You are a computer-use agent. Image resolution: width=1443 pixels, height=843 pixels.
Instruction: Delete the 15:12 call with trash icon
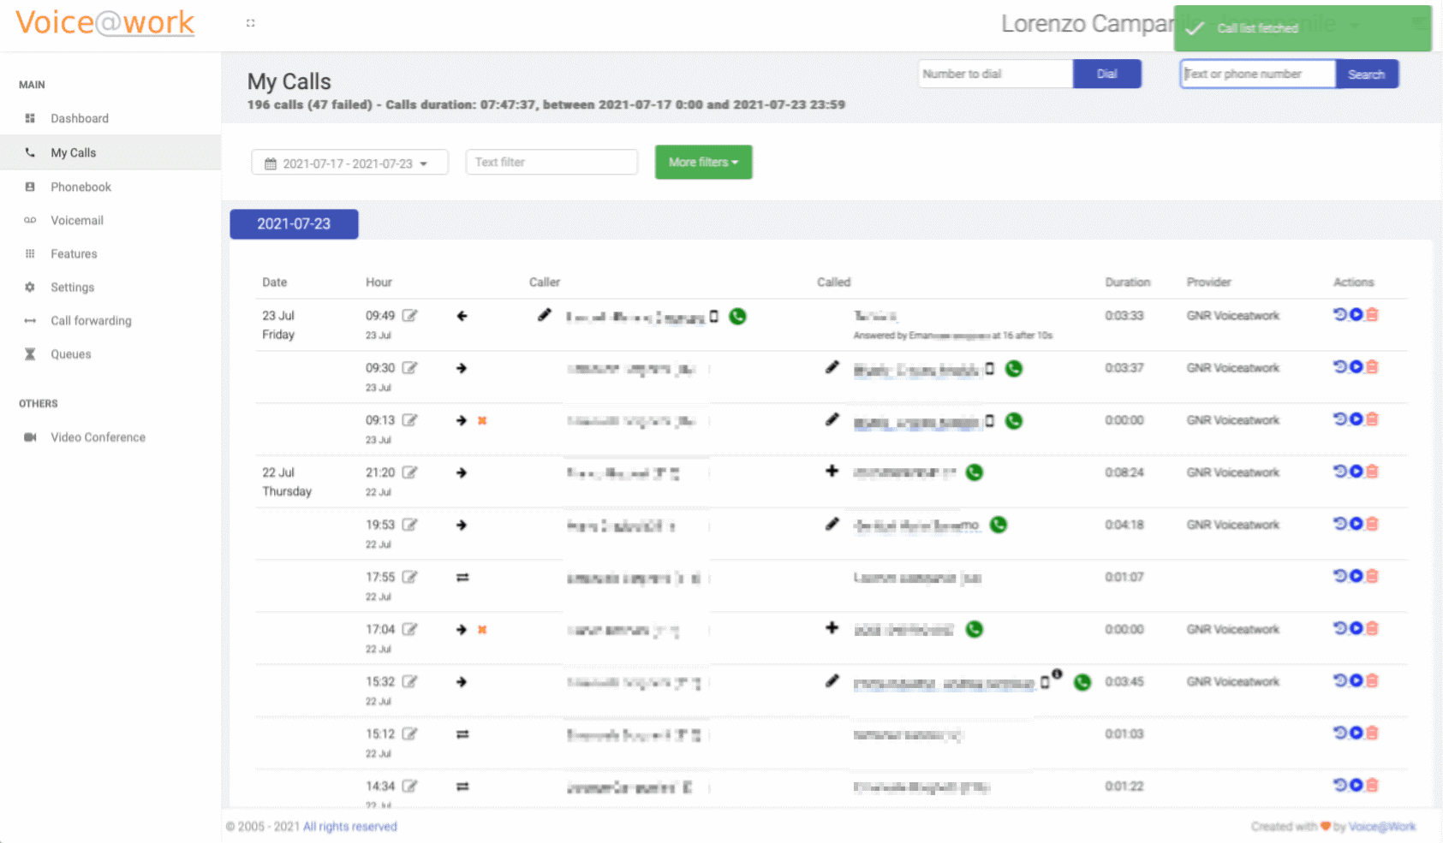coord(1372,732)
